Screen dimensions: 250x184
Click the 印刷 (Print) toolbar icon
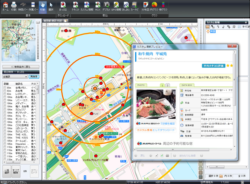pyautogui.click(x=14, y=6)
